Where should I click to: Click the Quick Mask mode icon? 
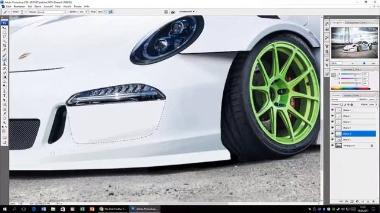tap(4, 137)
